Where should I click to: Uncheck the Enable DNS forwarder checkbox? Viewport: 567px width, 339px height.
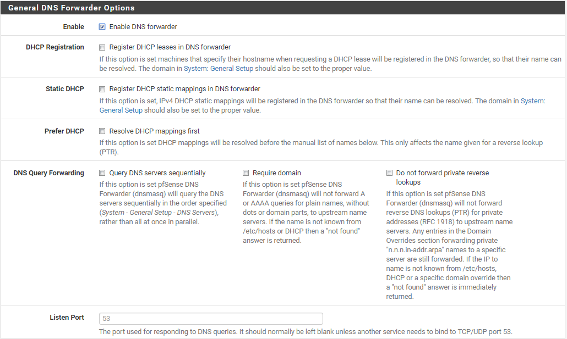point(102,27)
